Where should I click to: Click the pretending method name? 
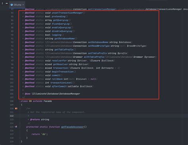[58, 17]
